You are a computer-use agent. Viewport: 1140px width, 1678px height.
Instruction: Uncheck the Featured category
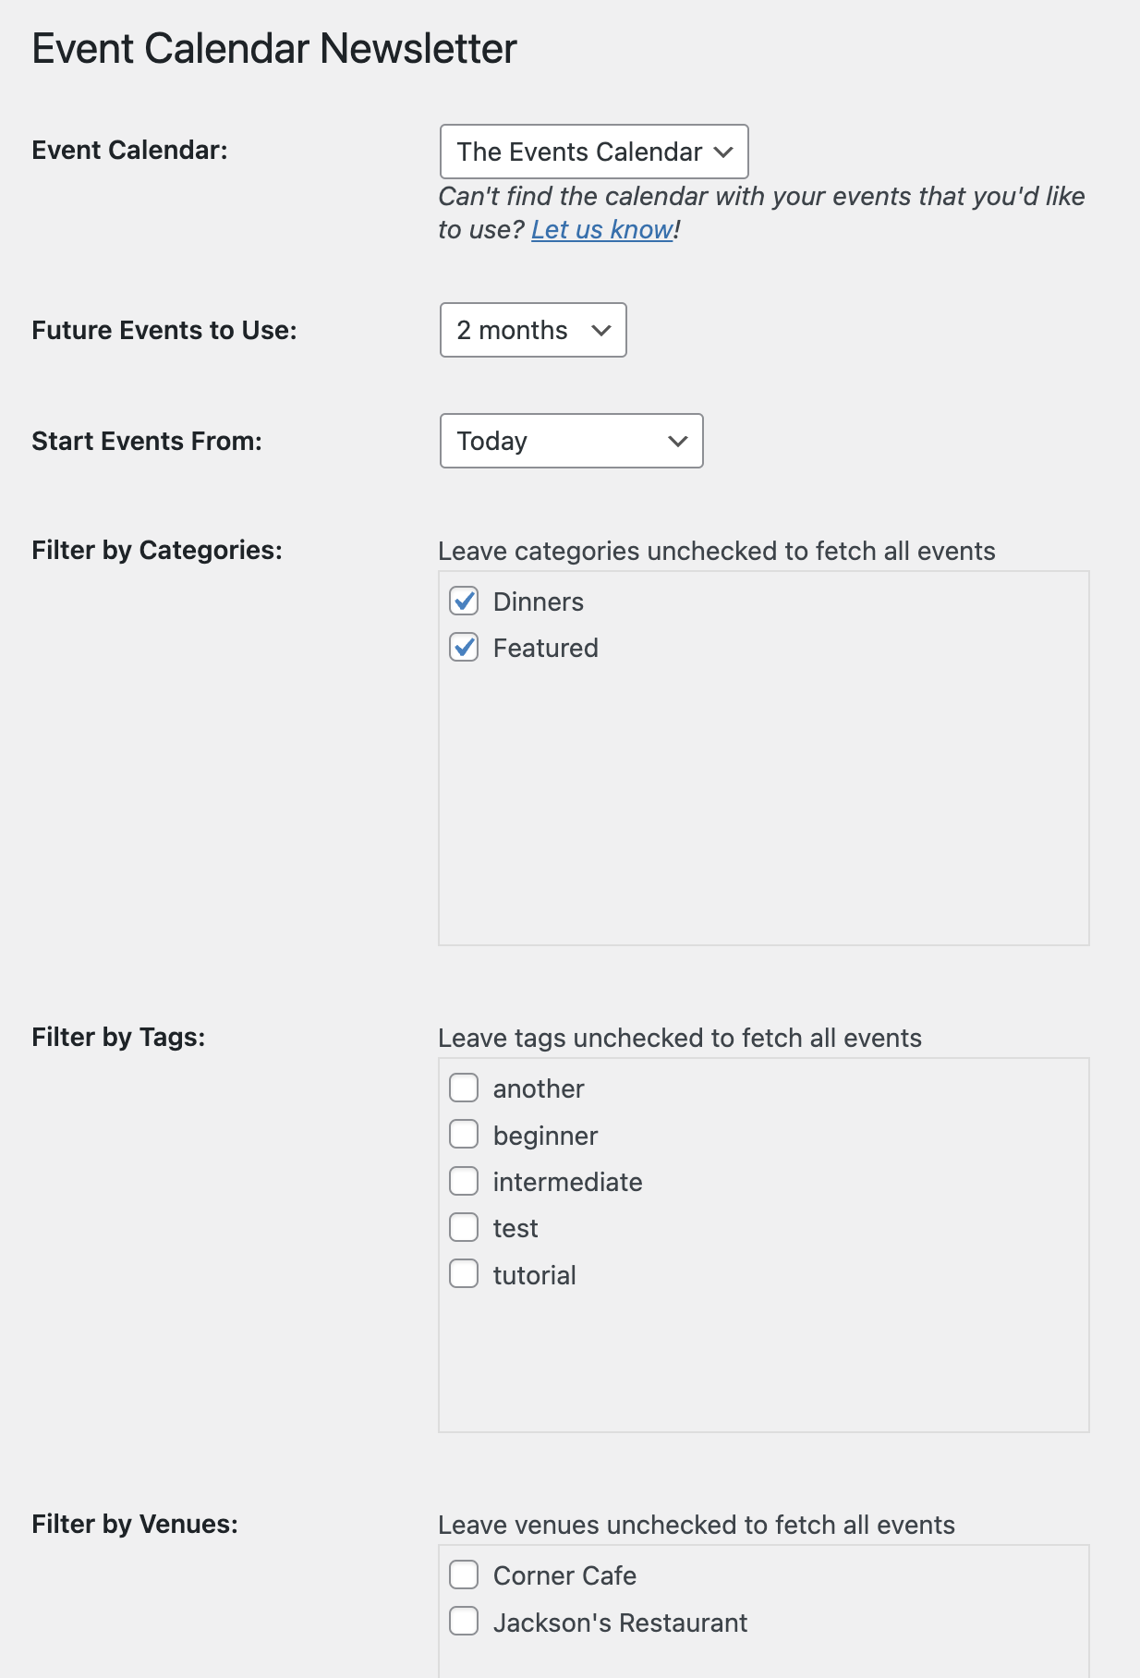[465, 648]
